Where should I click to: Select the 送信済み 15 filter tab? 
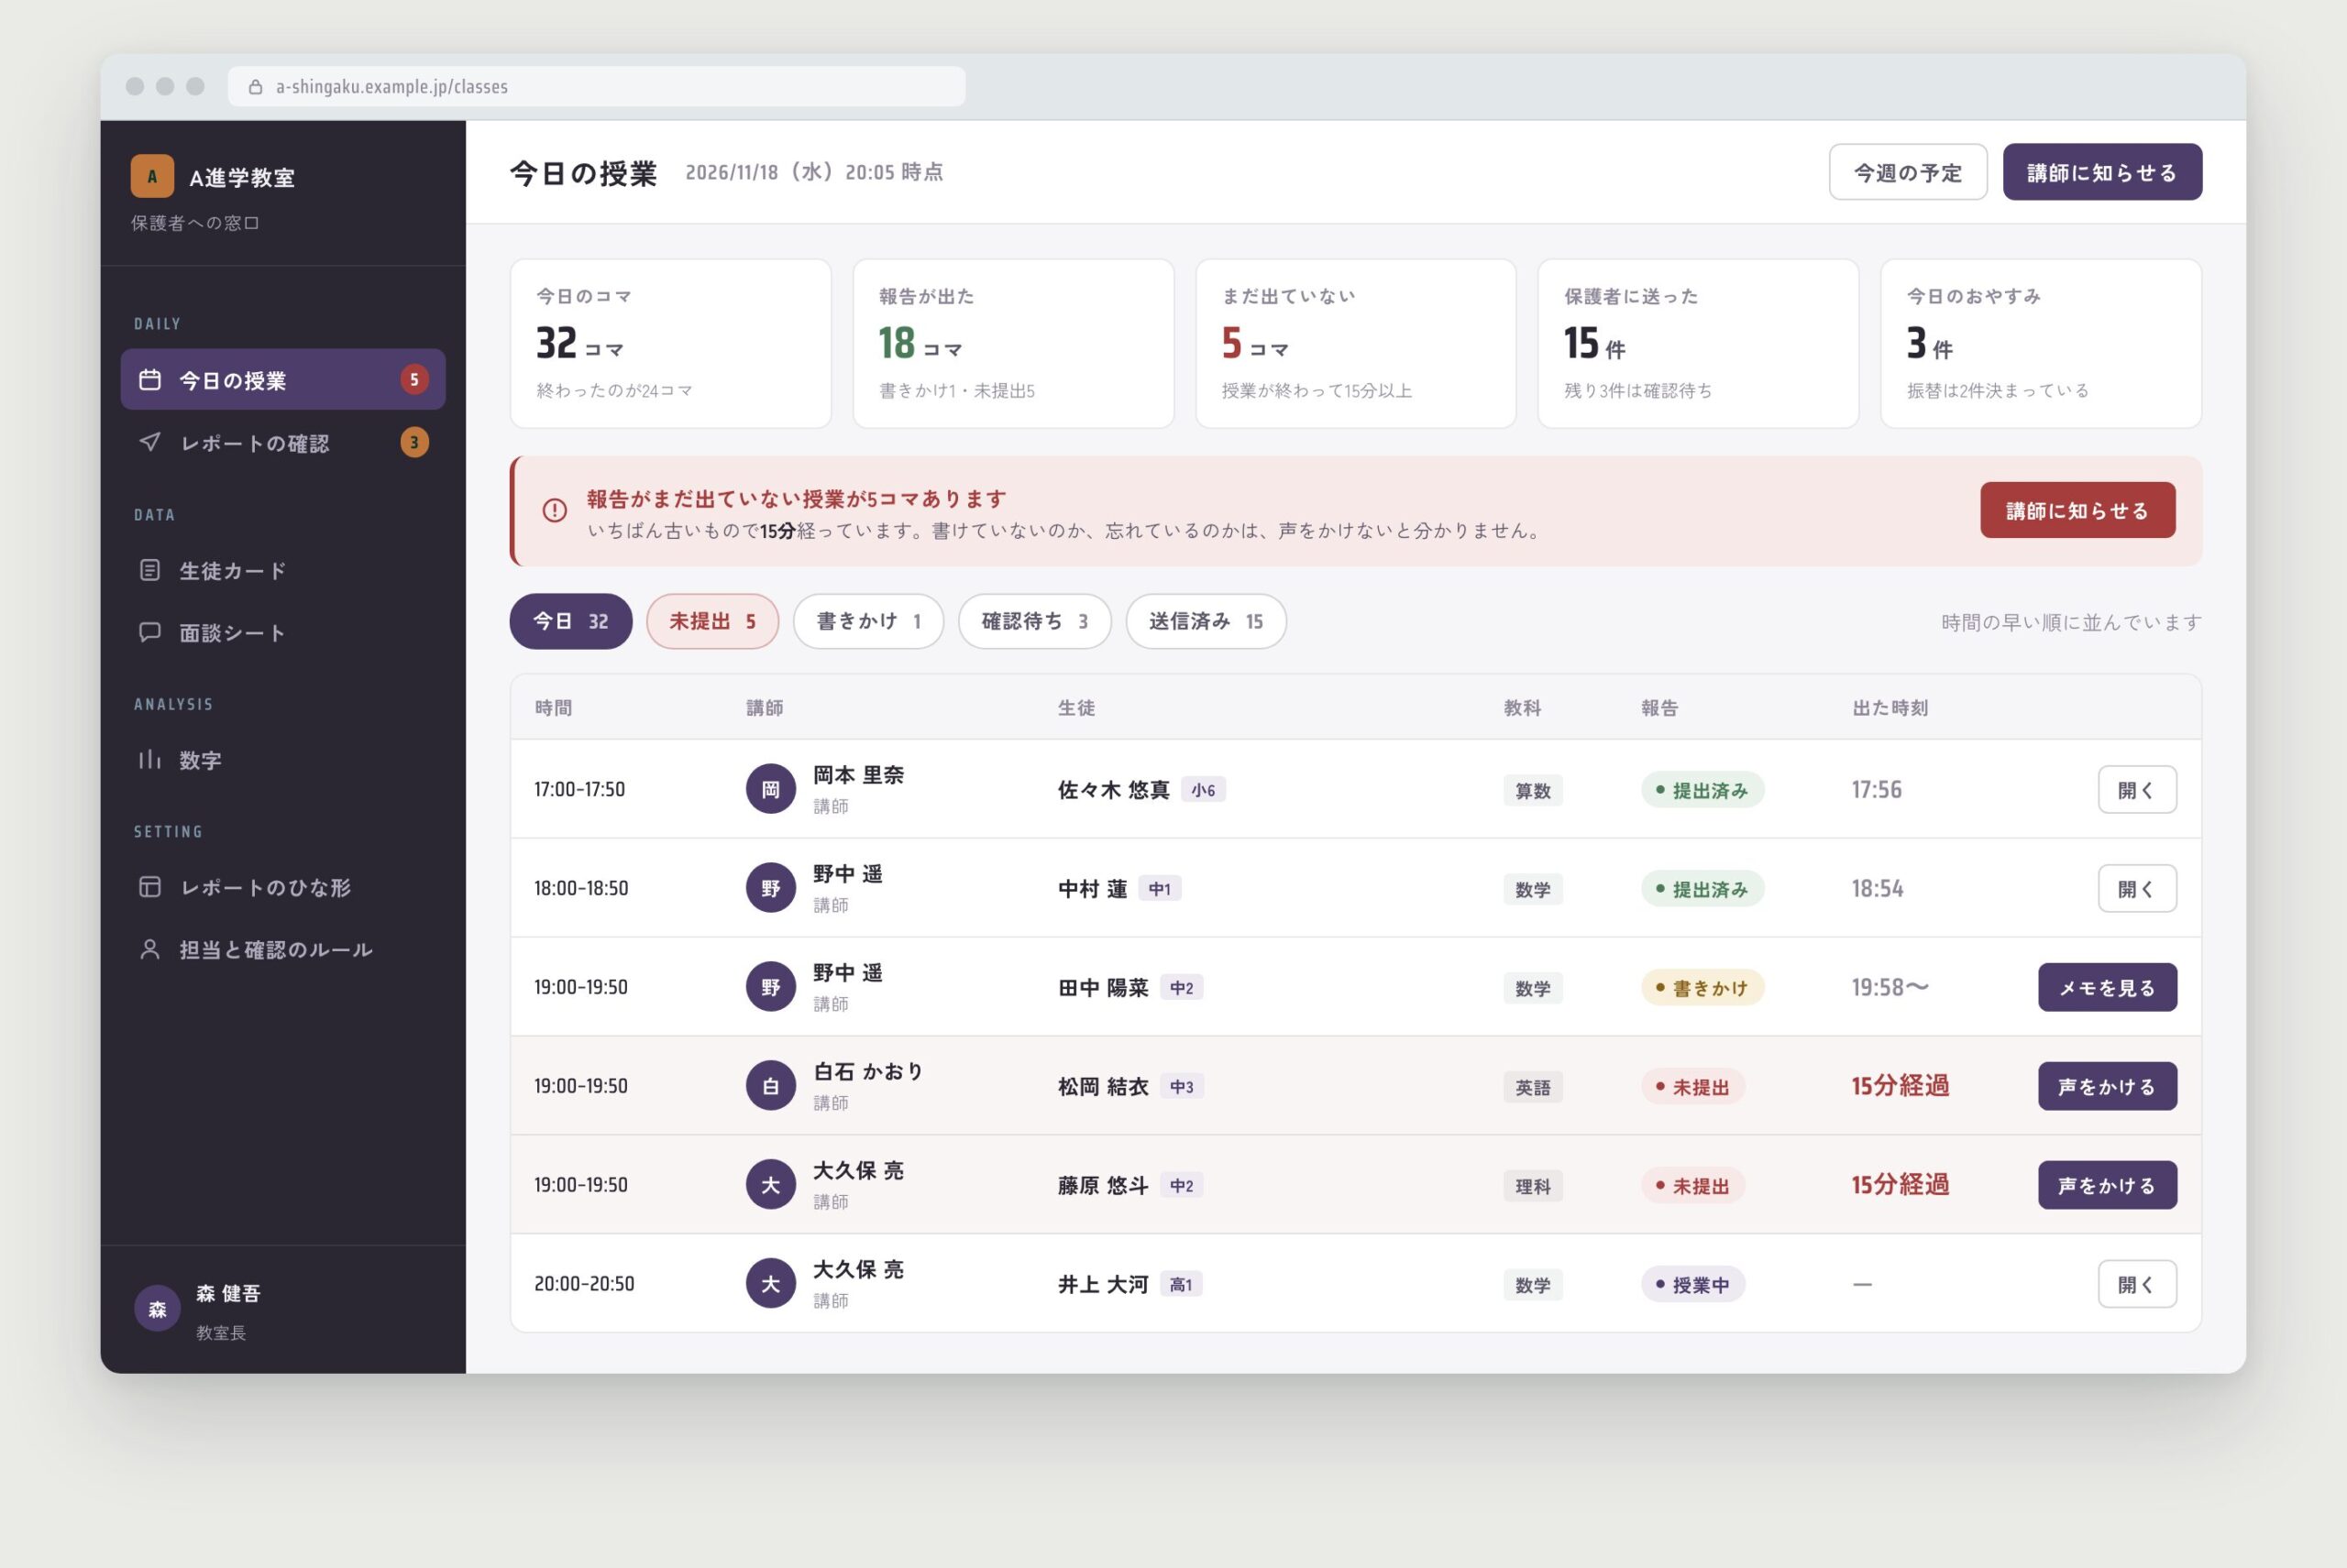tap(1206, 621)
